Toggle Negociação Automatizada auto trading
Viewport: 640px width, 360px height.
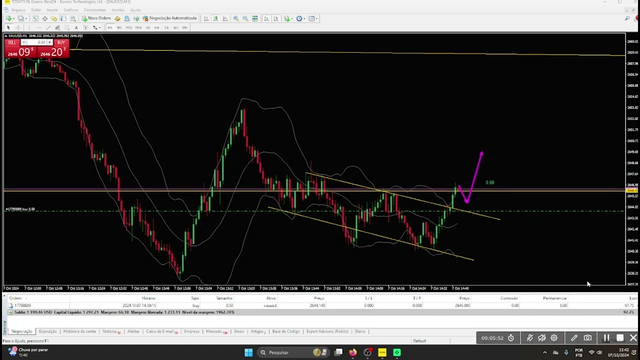coord(169,18)
